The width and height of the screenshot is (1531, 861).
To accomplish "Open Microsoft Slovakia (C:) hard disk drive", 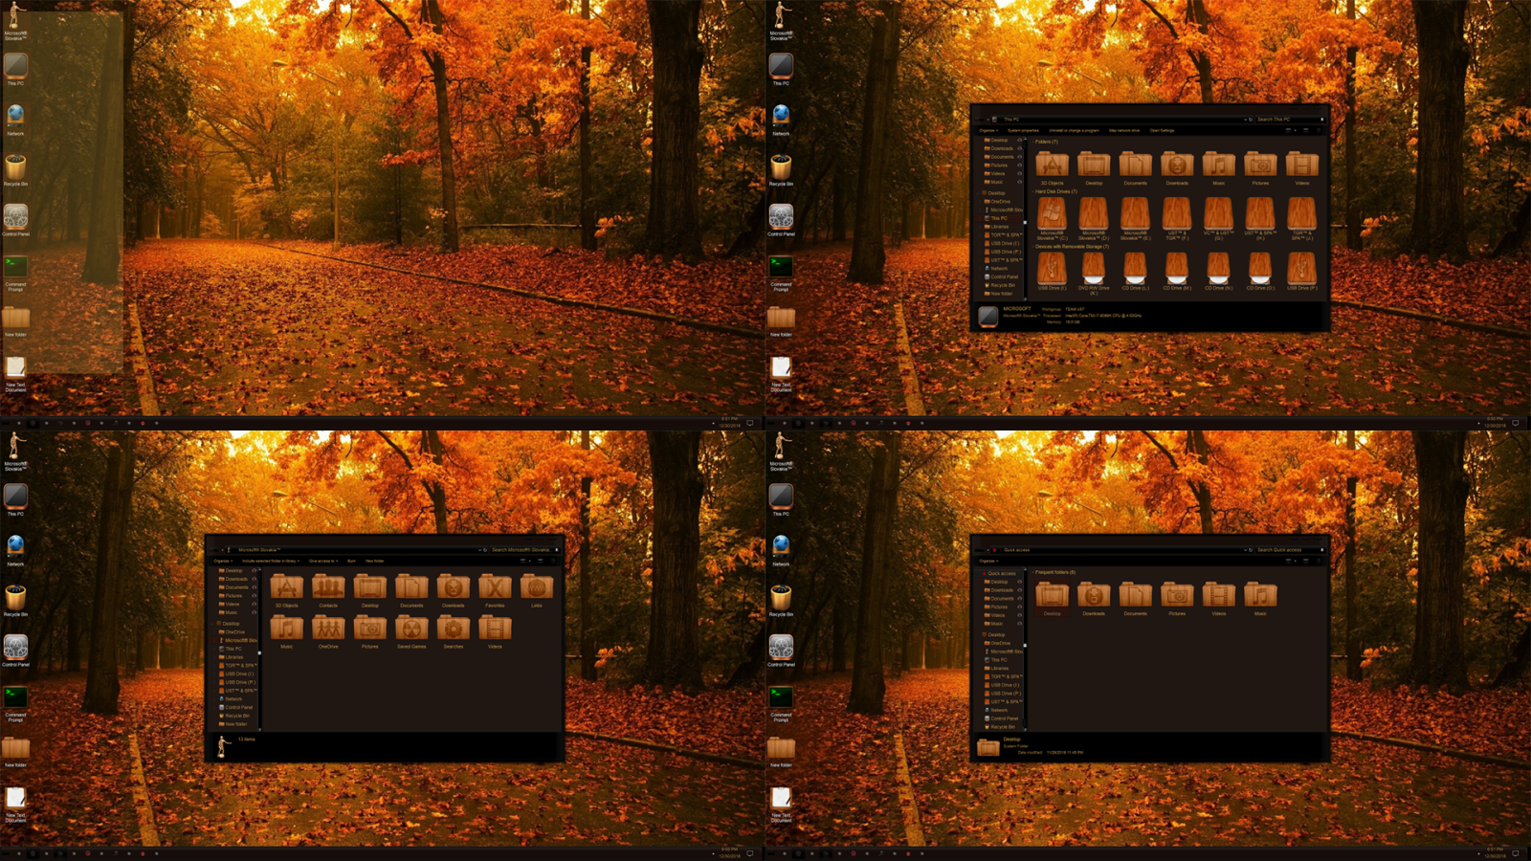I will click(1052, 214).
